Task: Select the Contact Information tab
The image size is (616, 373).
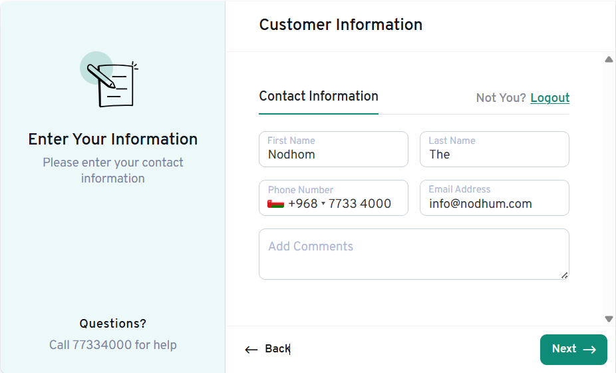Action: point(319,97)
